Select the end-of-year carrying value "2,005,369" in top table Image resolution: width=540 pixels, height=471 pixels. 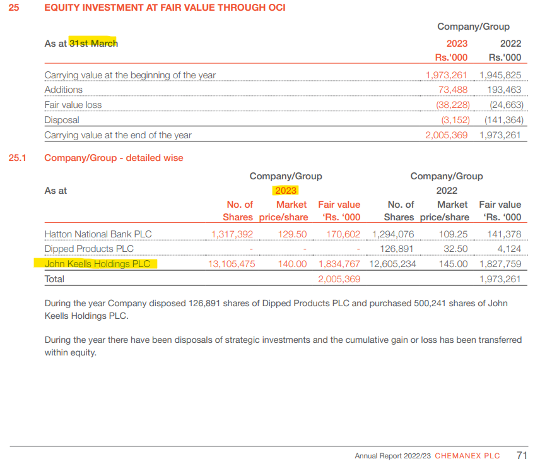[x=446, y=135]
